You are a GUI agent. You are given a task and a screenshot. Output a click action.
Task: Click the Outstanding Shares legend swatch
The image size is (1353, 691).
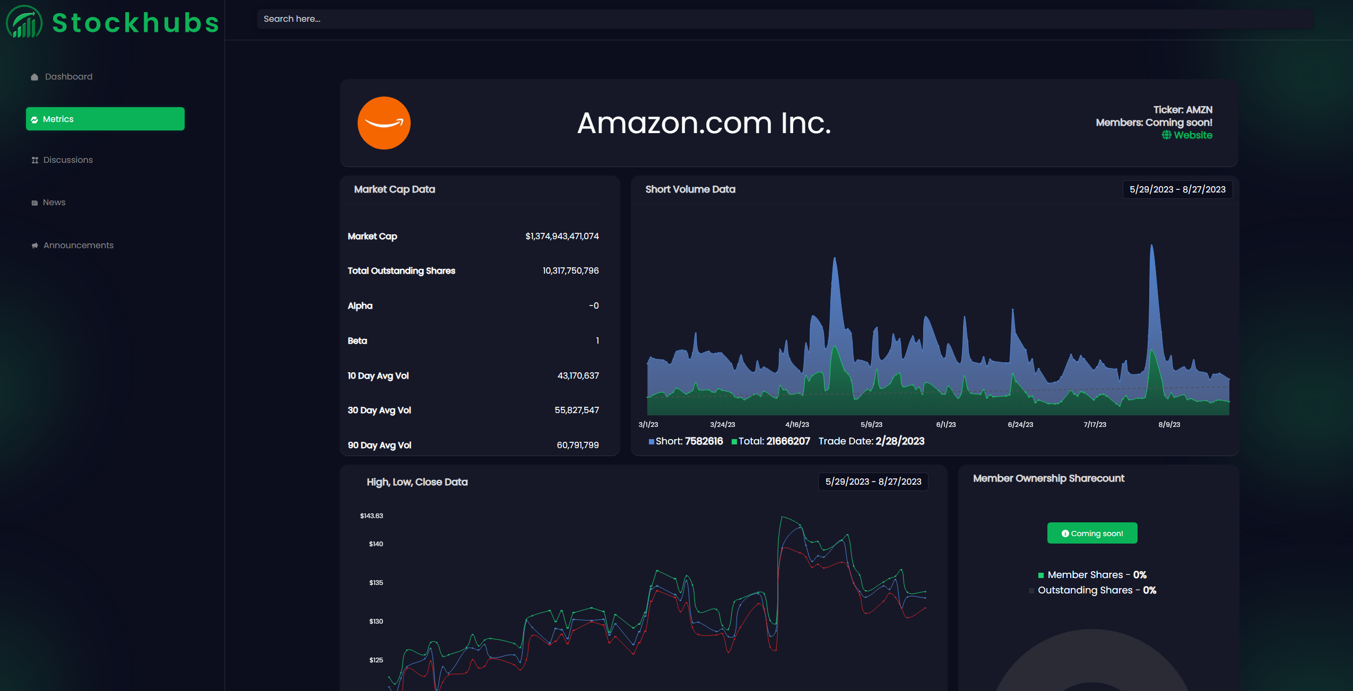pos(1031,591)
